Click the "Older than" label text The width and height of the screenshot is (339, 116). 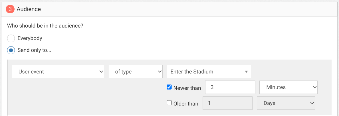click(x=186, y=104)
